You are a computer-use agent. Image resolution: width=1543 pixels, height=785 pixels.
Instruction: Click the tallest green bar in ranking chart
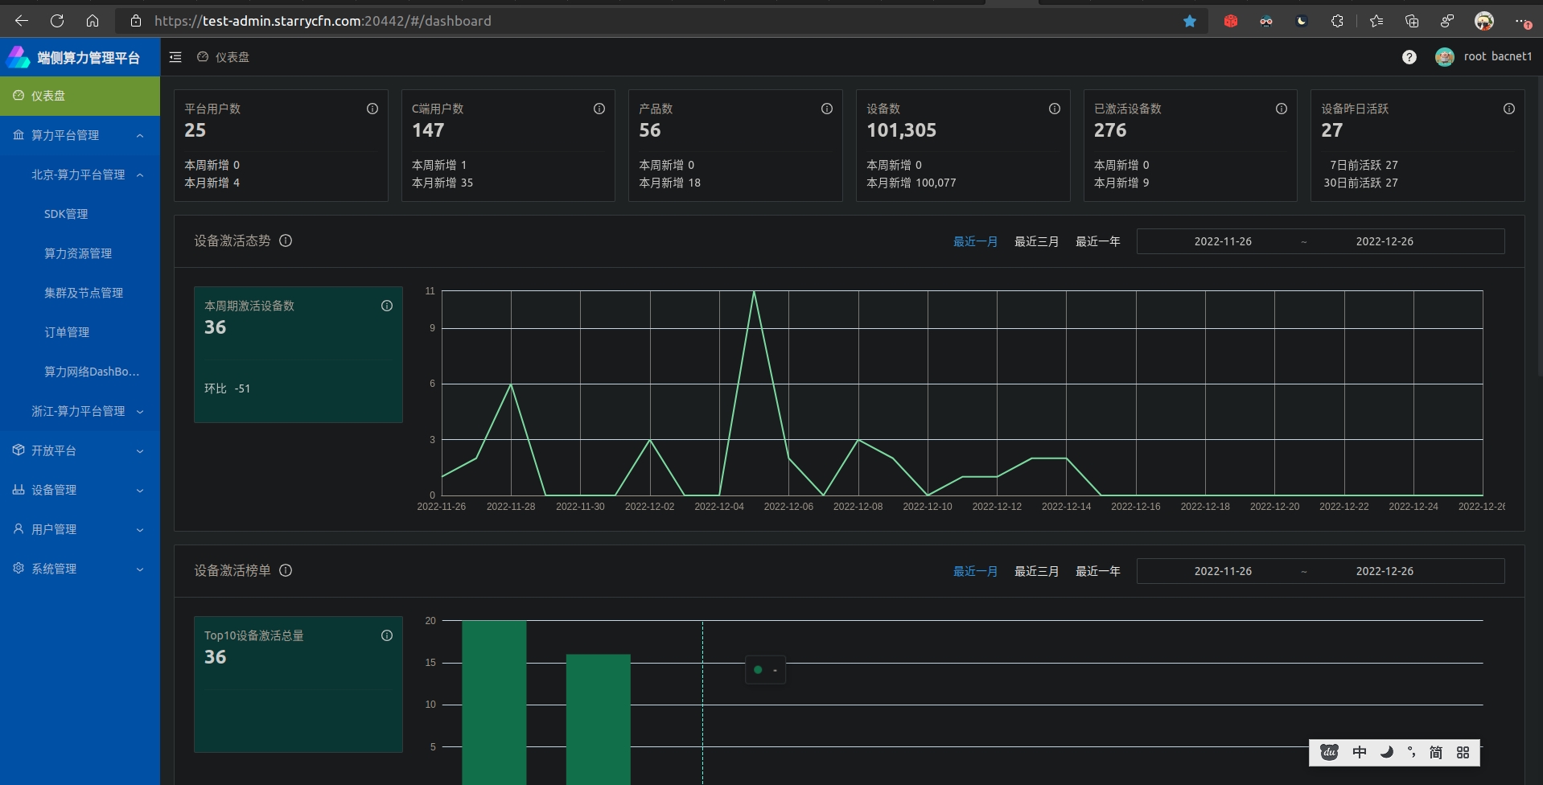point(494,702)
